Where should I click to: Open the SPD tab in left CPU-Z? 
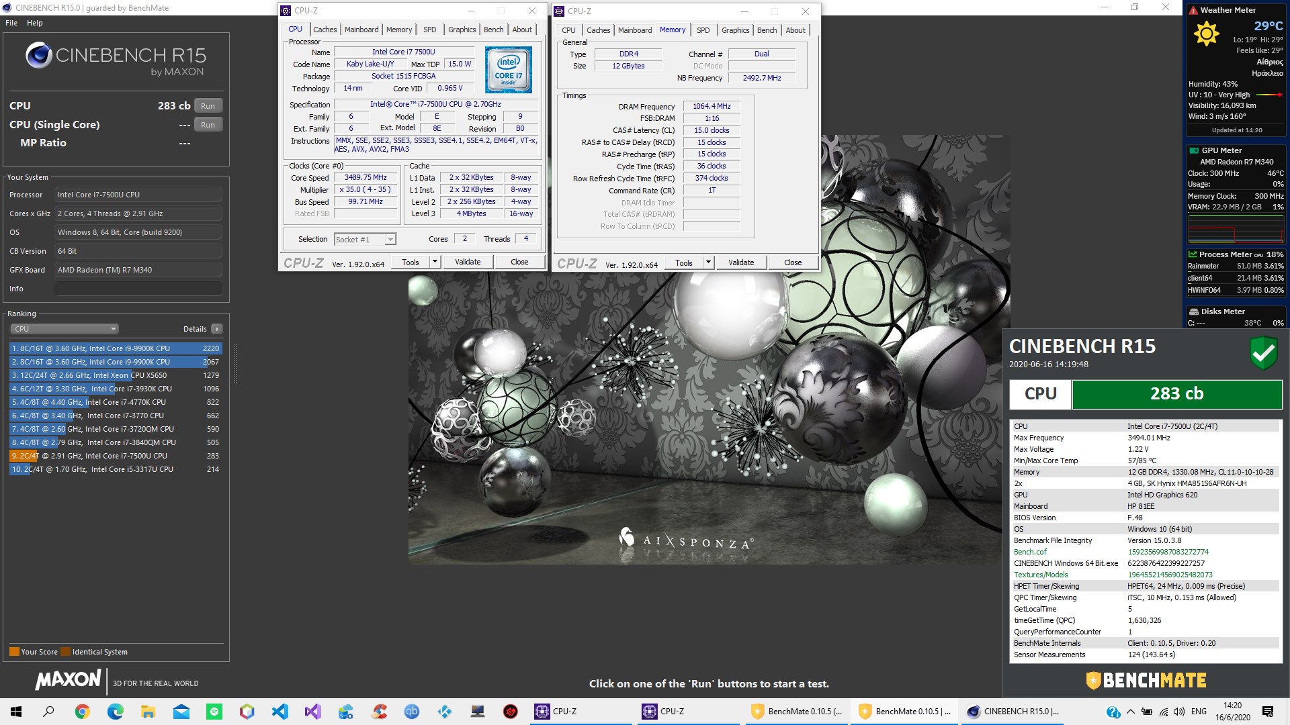click(430, 30)
